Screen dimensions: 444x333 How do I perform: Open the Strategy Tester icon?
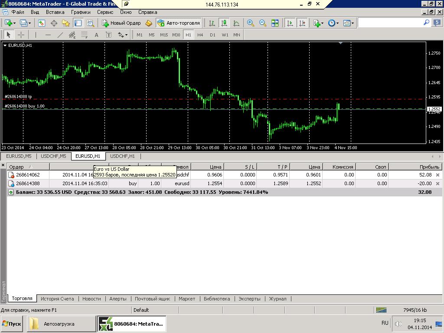(90, 23)
